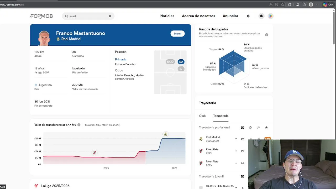Click the '67,7 M€' transfer value text

(x=77, y=85)
